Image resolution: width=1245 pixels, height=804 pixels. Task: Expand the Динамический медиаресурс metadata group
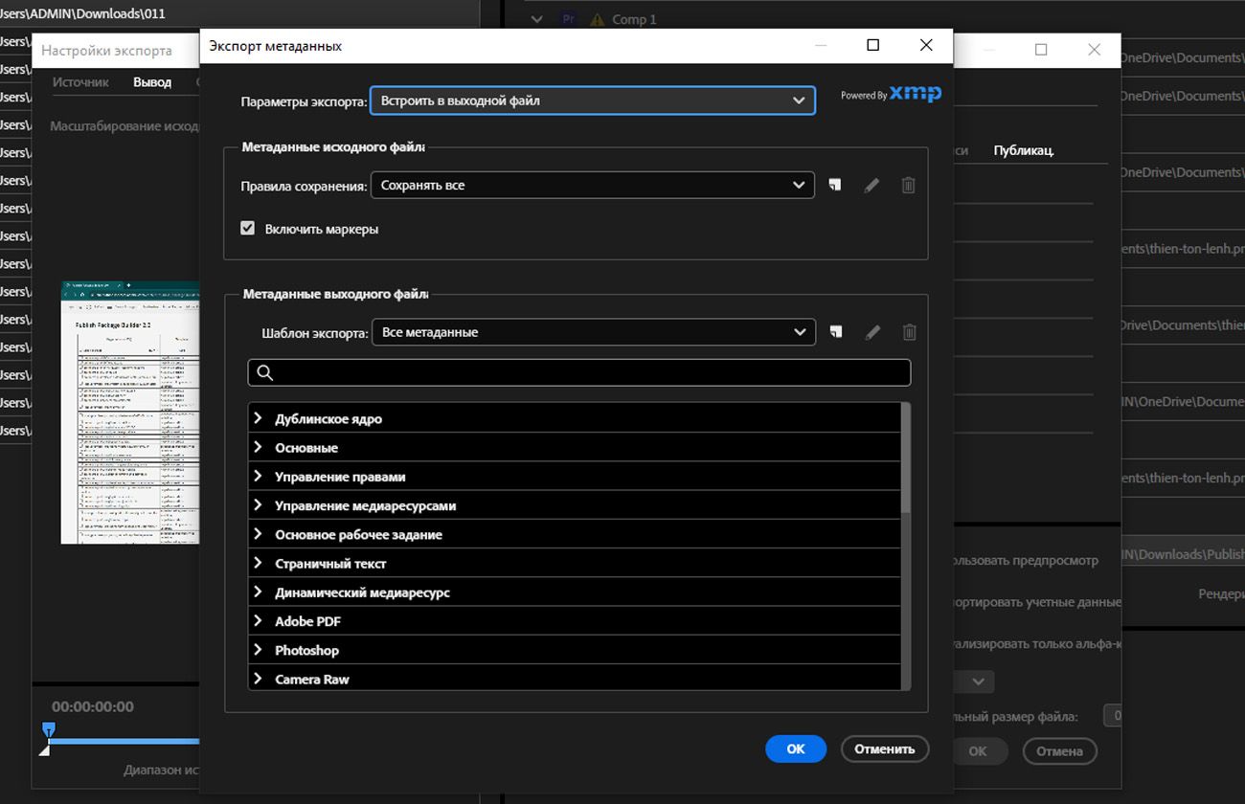click(258, 592)
